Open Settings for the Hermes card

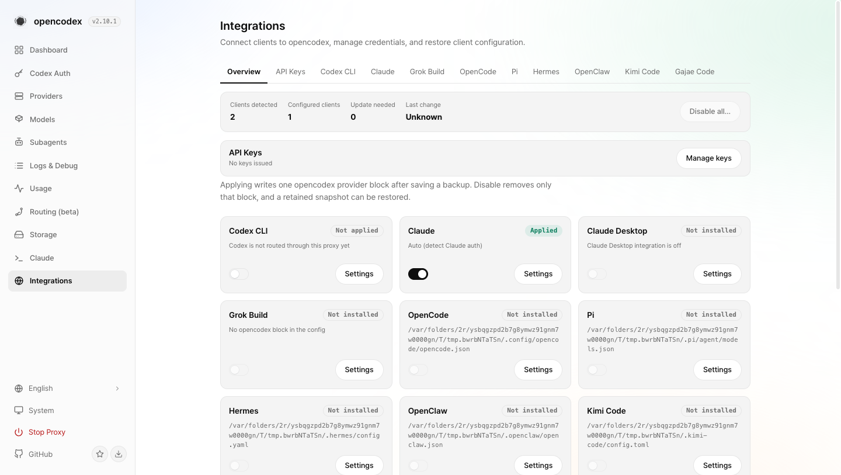pyautogui.click(x=359, y=465)
